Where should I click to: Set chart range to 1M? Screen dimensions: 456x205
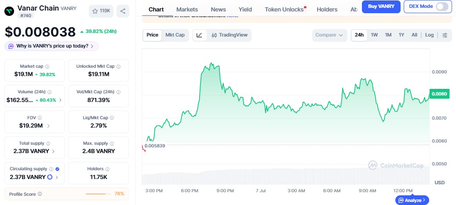(388, 35)
